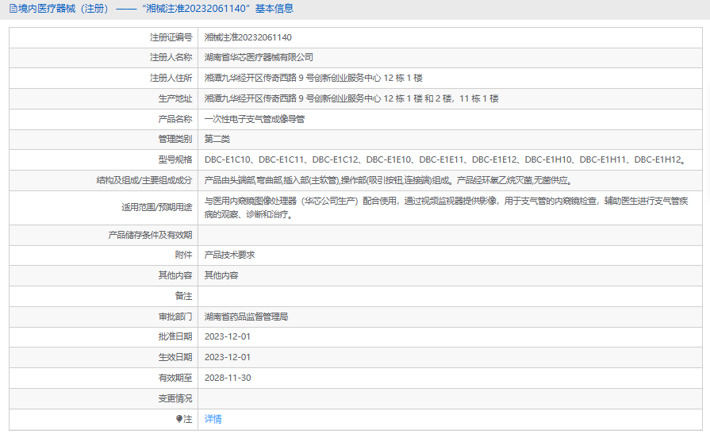
Task: Click the document icon before 境内医疗器械 title
Action: 13,9
